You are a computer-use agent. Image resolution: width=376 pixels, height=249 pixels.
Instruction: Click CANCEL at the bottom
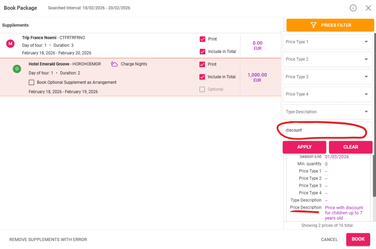[329, 239]
